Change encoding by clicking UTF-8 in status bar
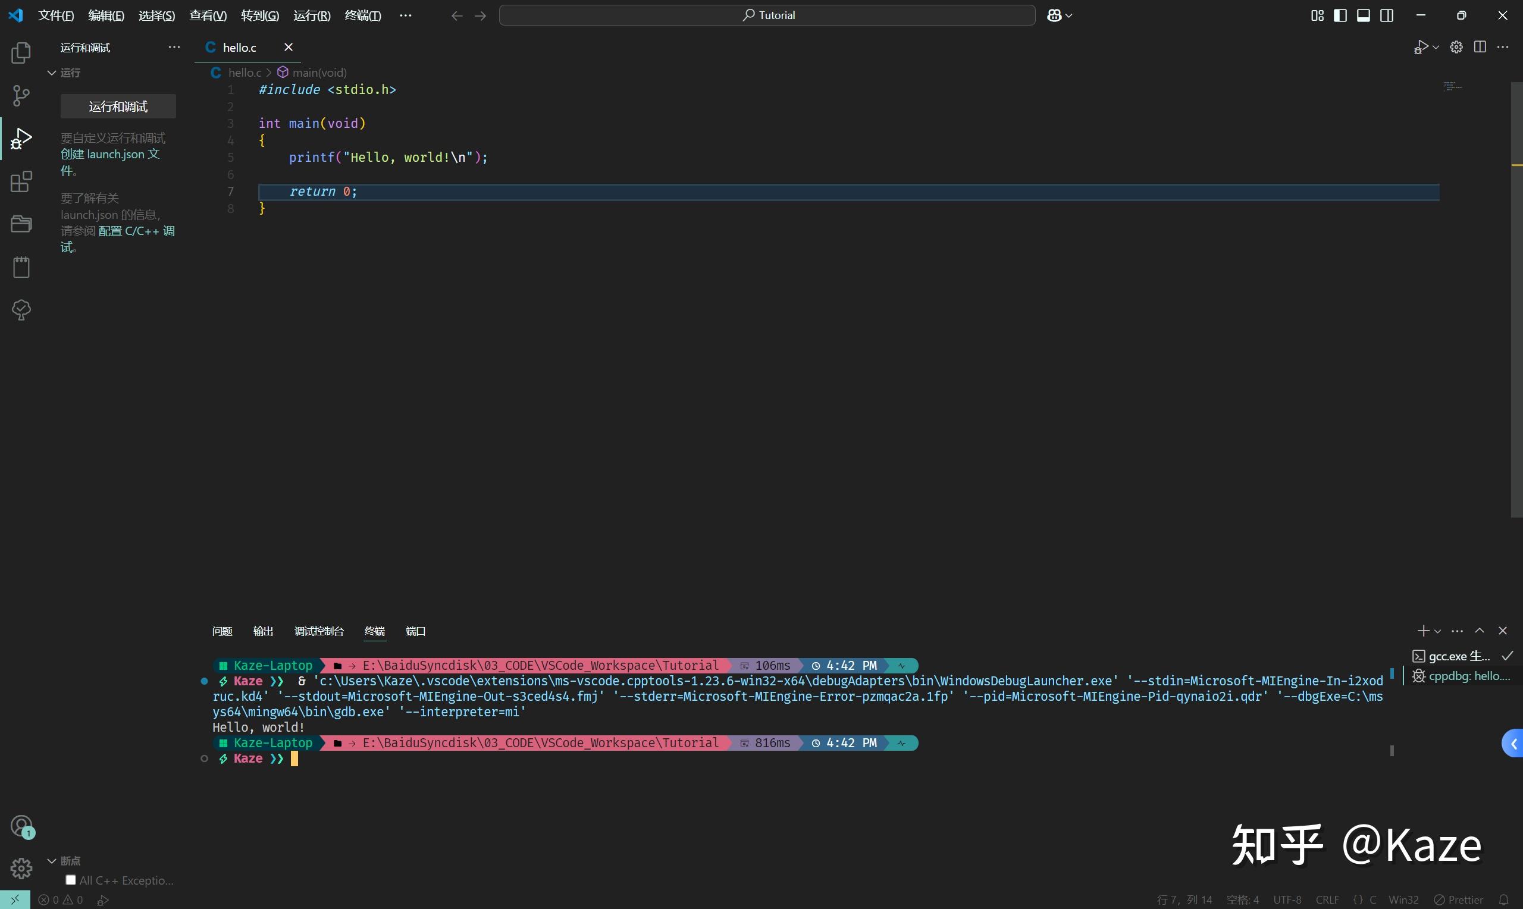Screen dimensions: 1523x909 coord(1286,899)
